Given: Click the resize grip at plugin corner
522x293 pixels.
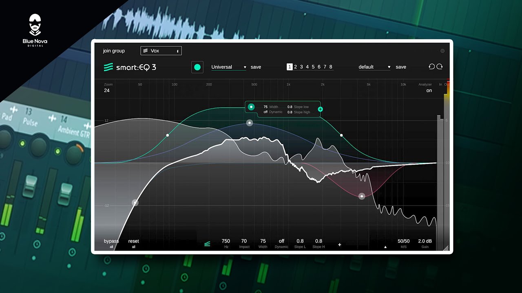Looking at the screenshot, I should (x=446, y=248).
